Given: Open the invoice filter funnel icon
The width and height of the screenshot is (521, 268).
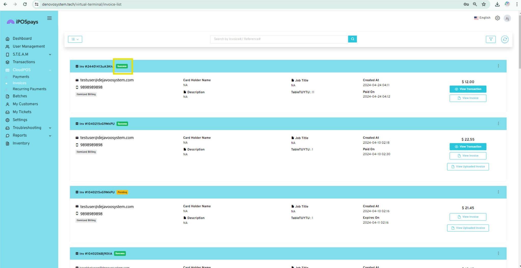Looking at the screenshot, I should tap(490, 39).
